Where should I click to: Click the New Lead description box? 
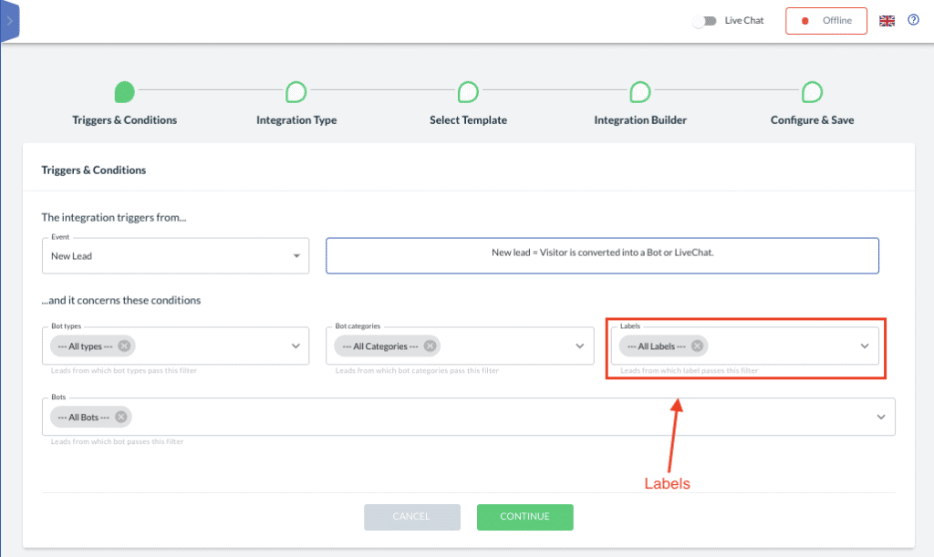[x=602, y=255]
